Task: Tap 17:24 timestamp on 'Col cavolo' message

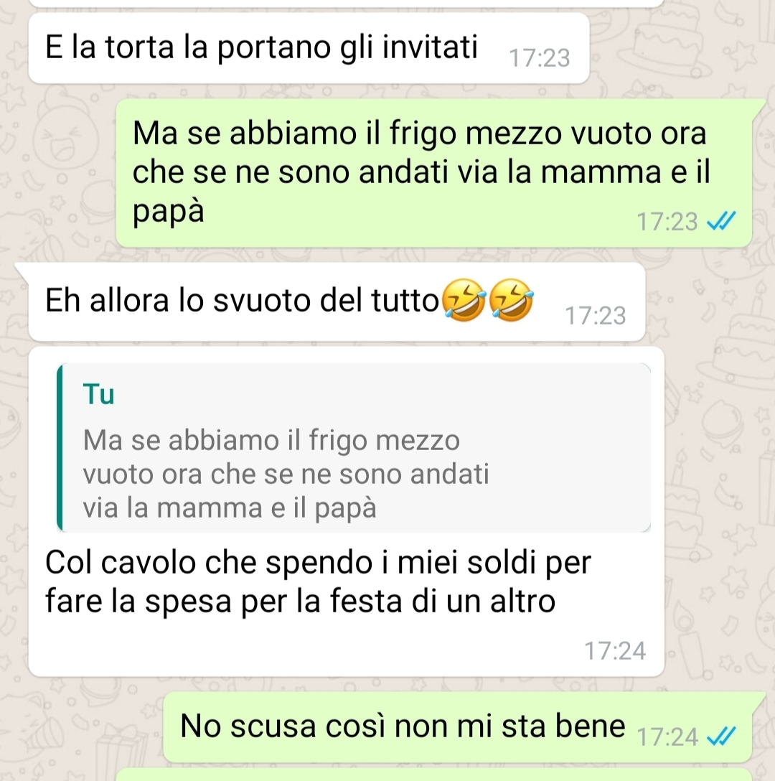Action: pos(615,651)
